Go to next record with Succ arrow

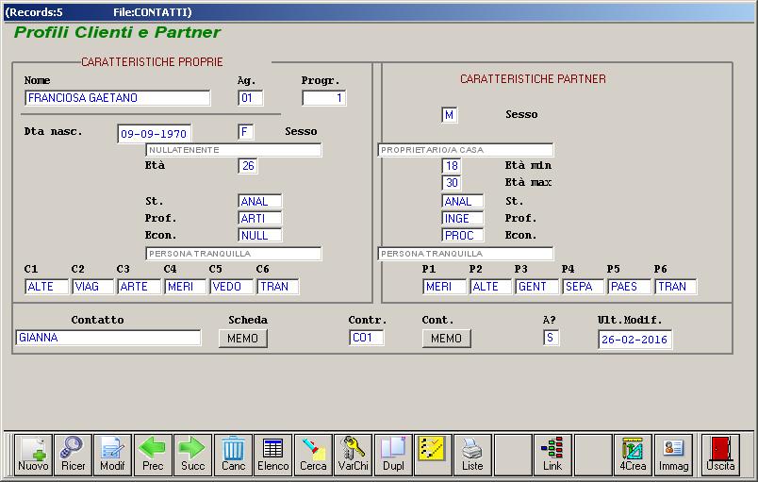(193, 455)
